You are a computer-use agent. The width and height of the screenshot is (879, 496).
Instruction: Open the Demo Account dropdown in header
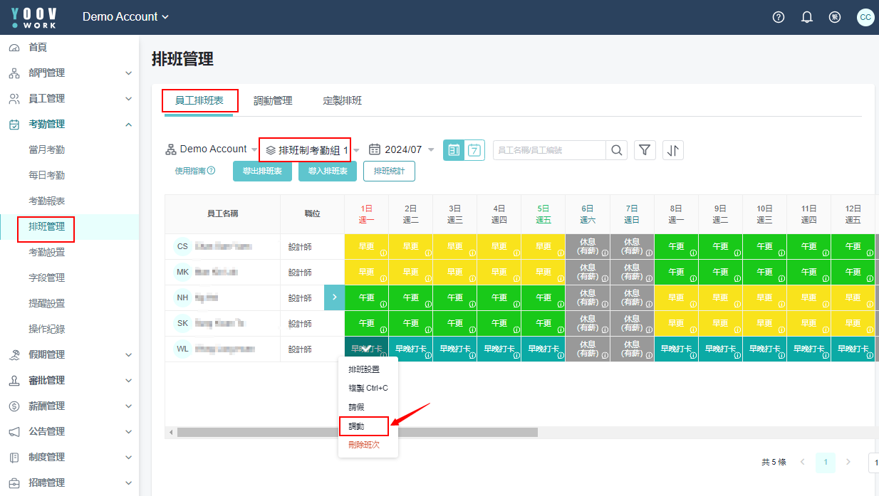point(125,17)
